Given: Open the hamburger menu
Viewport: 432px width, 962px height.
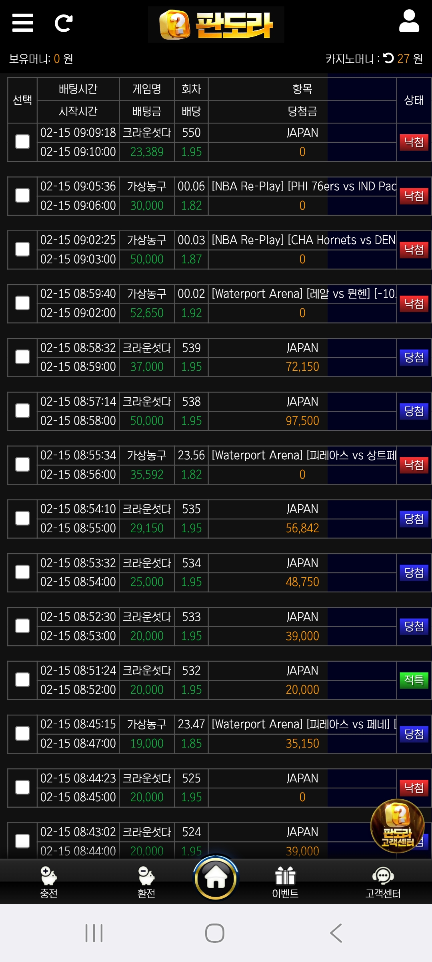Looking at the screenshot, I should coord(23,23).
